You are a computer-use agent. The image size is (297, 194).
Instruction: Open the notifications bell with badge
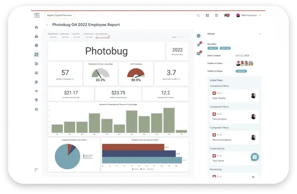tap(227, 15)
